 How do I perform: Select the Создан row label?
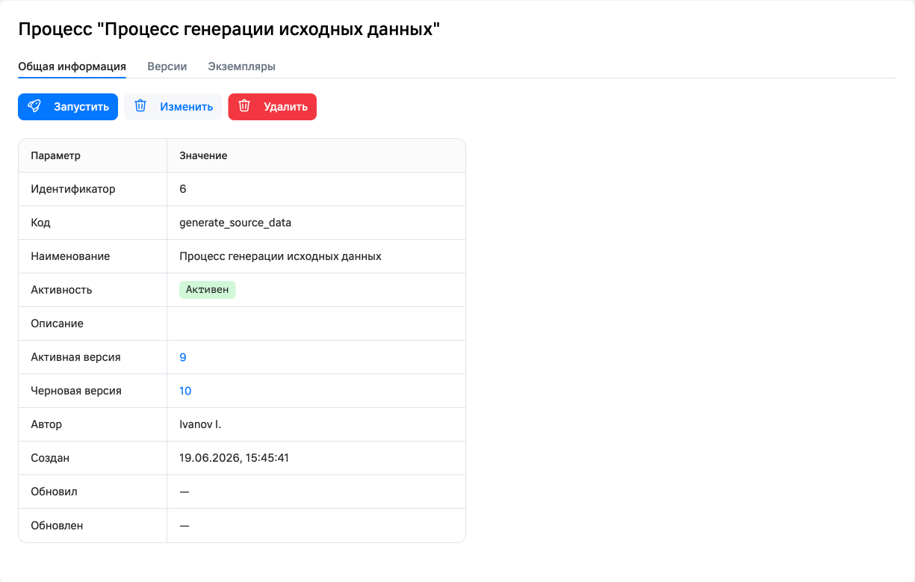50,458
